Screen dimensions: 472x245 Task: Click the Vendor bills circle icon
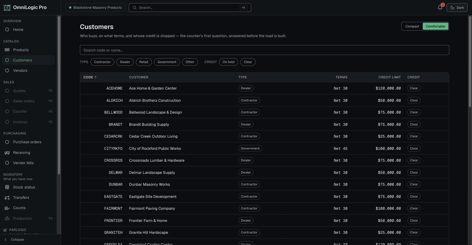click(x=7, y=163)
